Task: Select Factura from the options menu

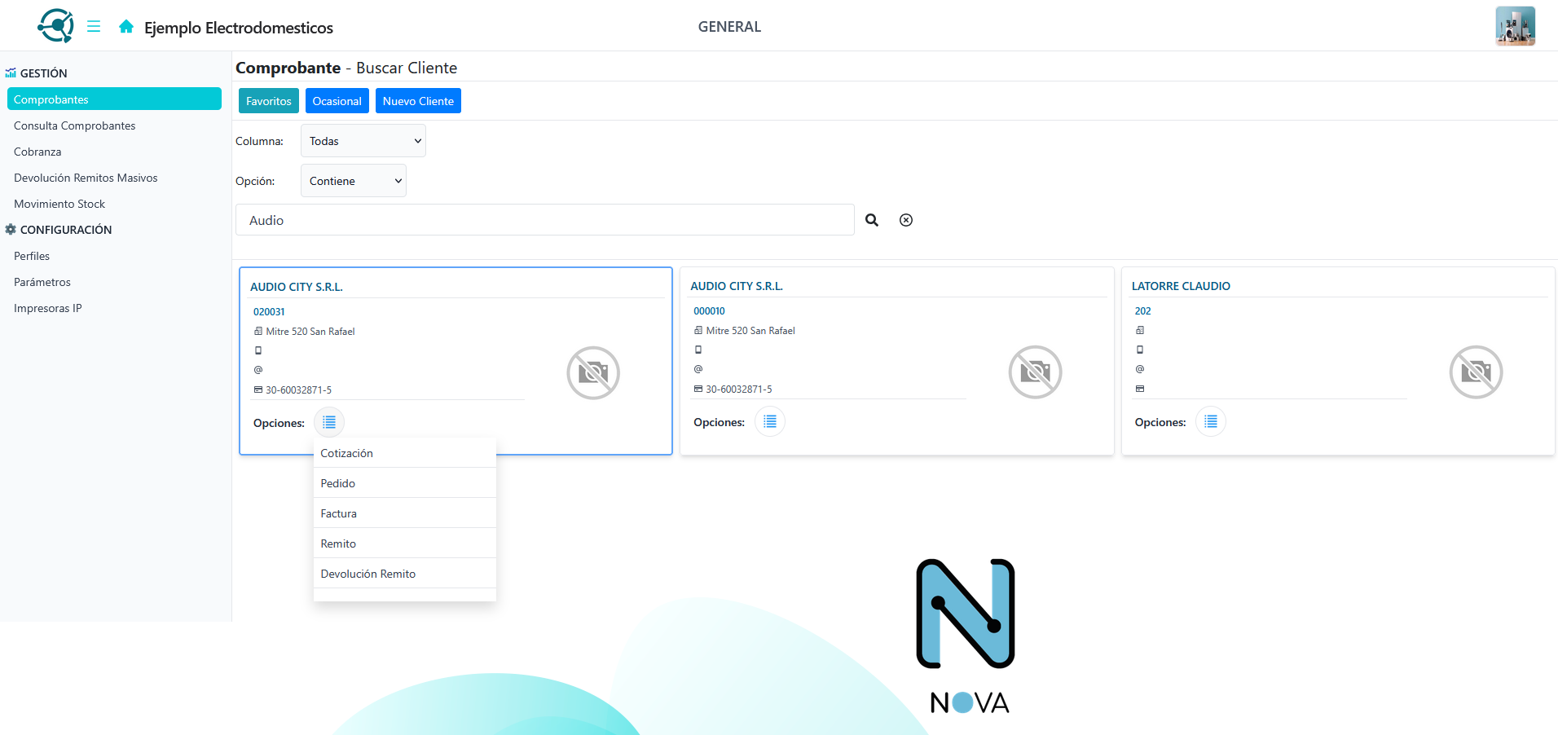Action: coord(339,513)
